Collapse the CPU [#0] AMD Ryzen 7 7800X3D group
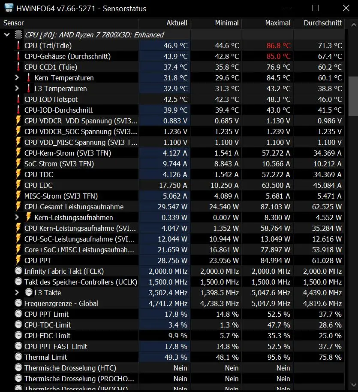This screenshot has width=358, height=392. 7,35
